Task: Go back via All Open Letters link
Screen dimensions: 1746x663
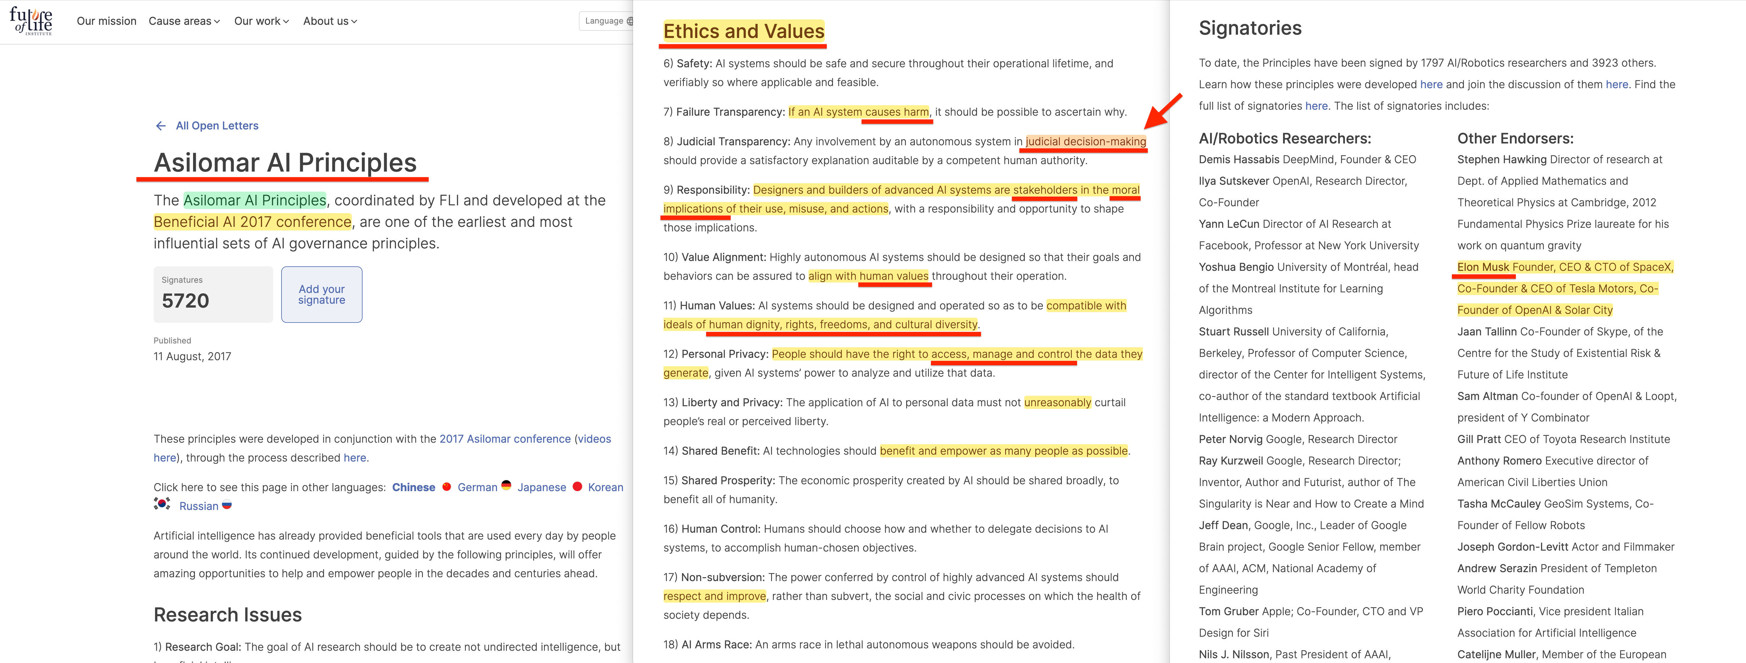Action: click(217, 126)
